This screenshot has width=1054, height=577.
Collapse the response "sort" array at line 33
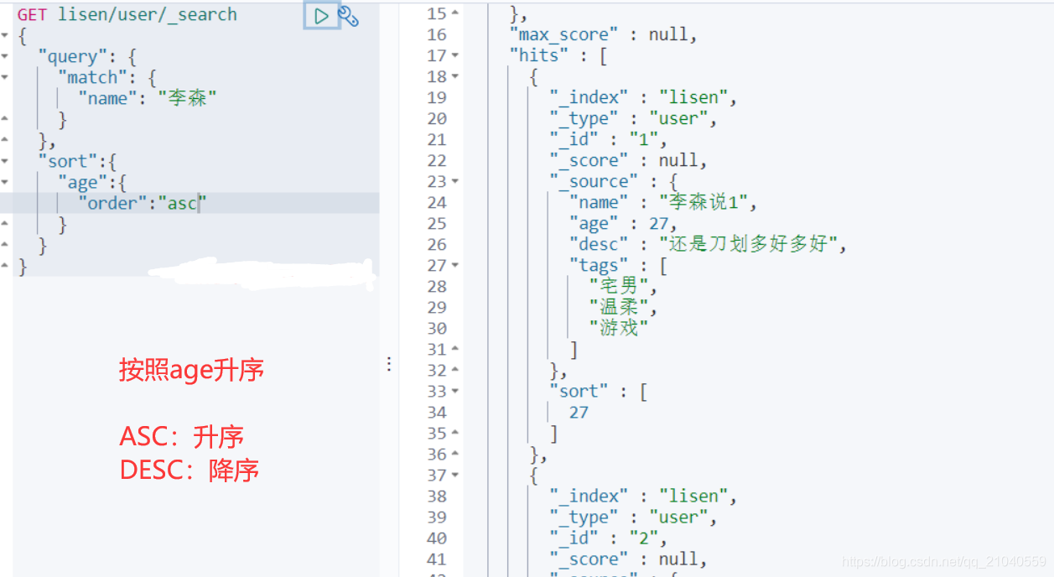pos(454,391)
